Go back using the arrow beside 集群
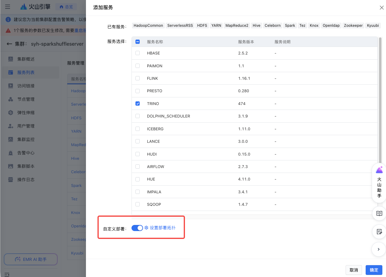This screenshot has height=277, width=386. coord(9,44)
